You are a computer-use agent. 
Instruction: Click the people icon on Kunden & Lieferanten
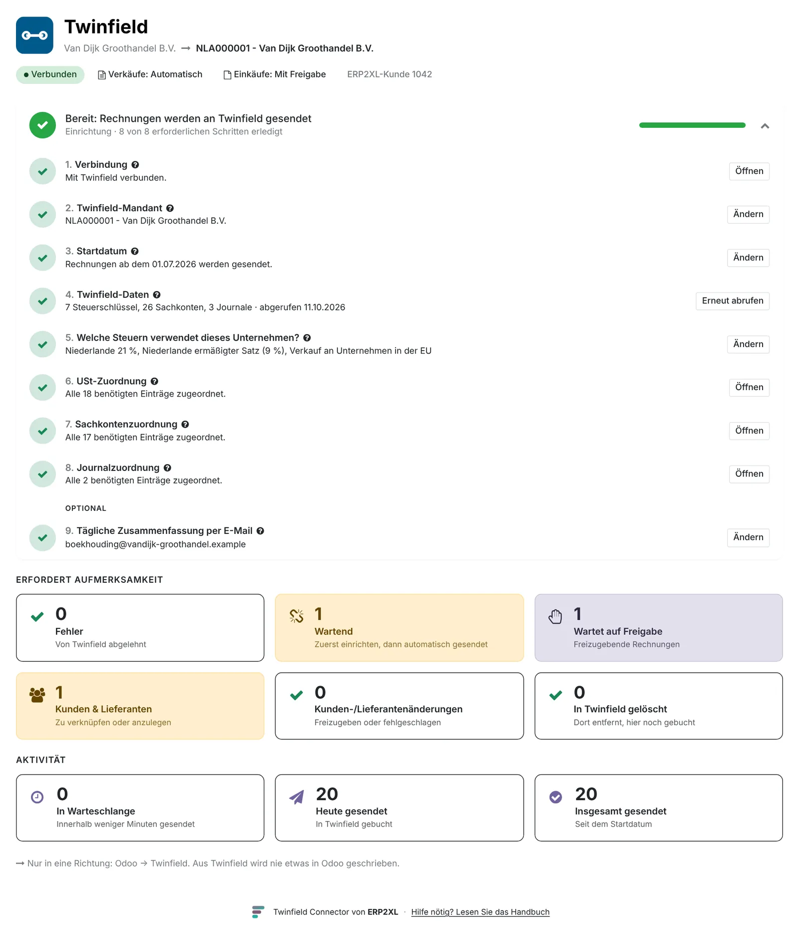pos(37,695)
